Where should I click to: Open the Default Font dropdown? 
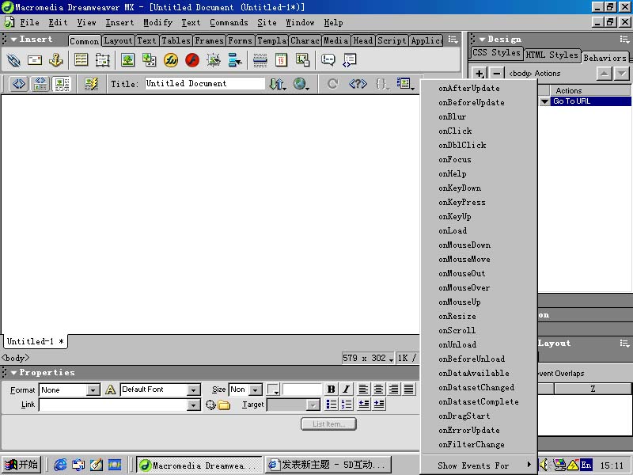click(194, 389)
